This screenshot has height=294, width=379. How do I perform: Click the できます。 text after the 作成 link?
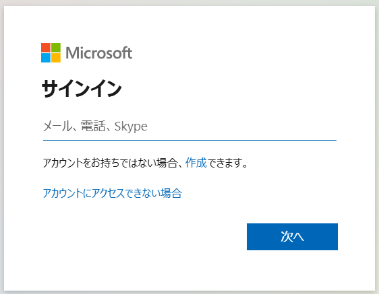pos(228,163)
